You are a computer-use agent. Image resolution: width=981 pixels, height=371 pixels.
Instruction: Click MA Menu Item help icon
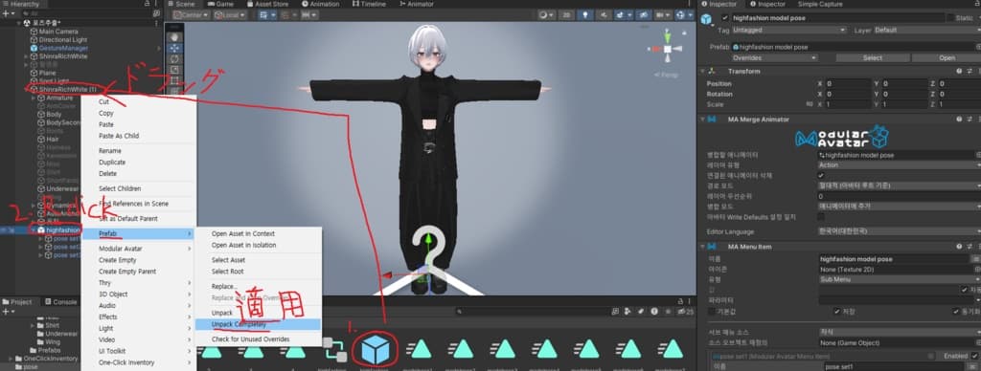pyautogui.click(x=958, y=247)
